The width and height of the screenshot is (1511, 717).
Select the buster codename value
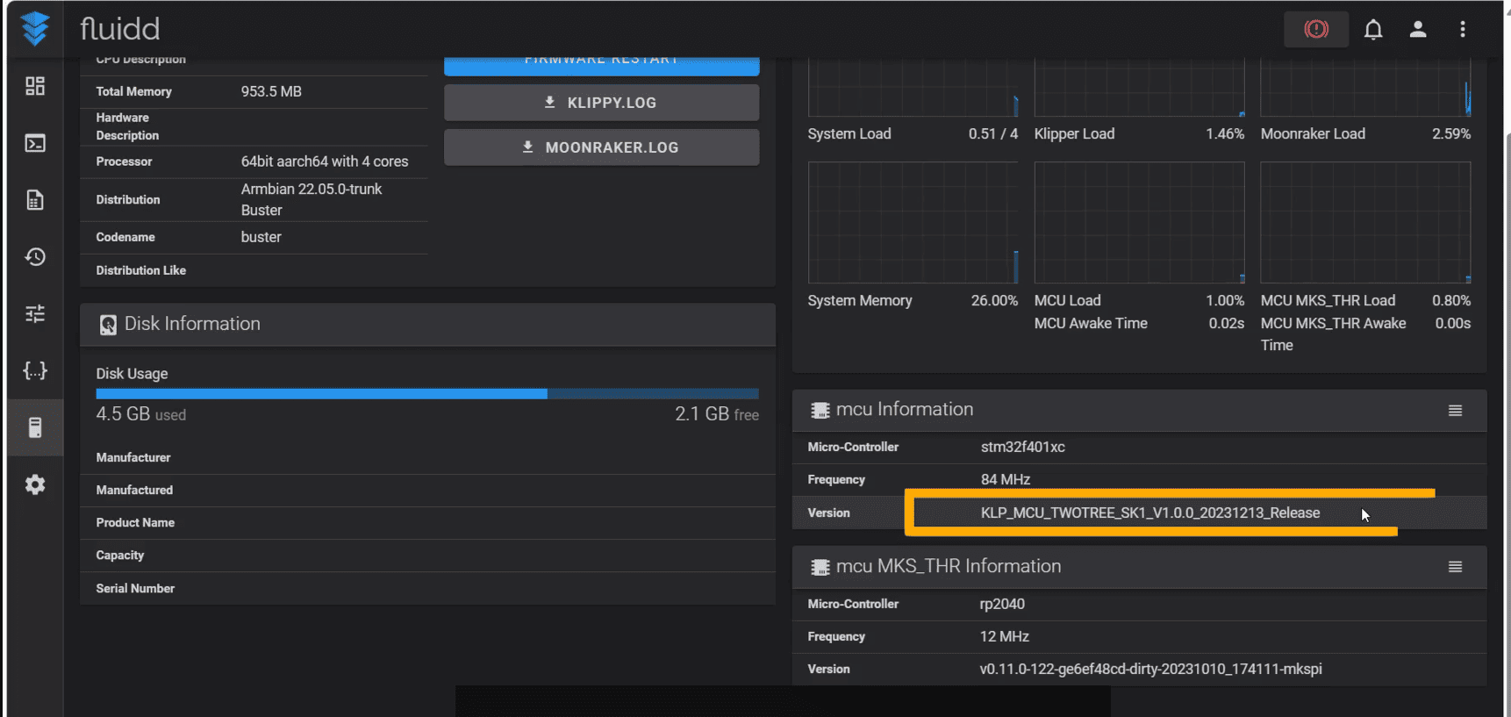pyautogui.click(x=261, y=237)
